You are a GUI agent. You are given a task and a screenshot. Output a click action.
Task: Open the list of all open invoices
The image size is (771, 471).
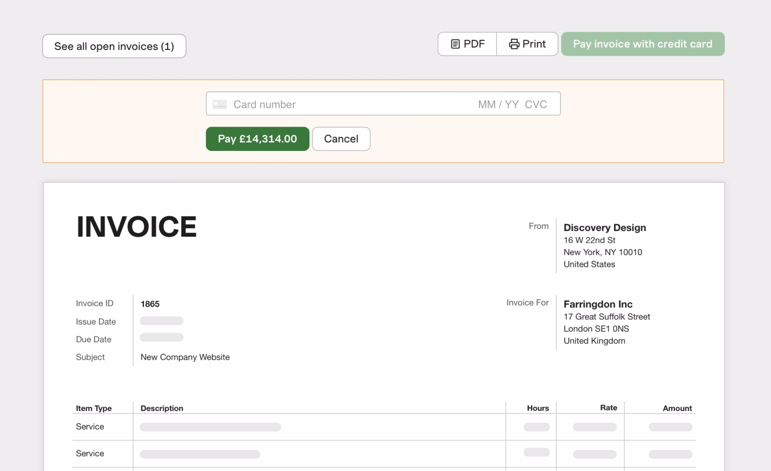click(114, 47)
